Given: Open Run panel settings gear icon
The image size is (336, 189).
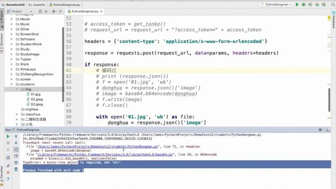Looking at the screenshot, I should 320,130.
